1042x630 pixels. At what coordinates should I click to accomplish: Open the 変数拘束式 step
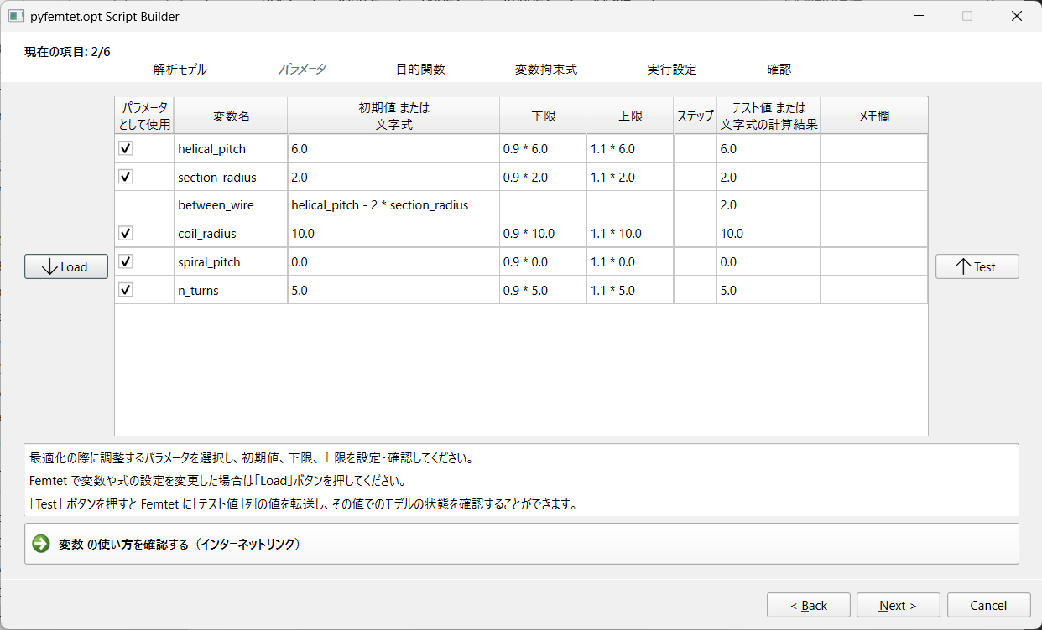pos(546,70)
